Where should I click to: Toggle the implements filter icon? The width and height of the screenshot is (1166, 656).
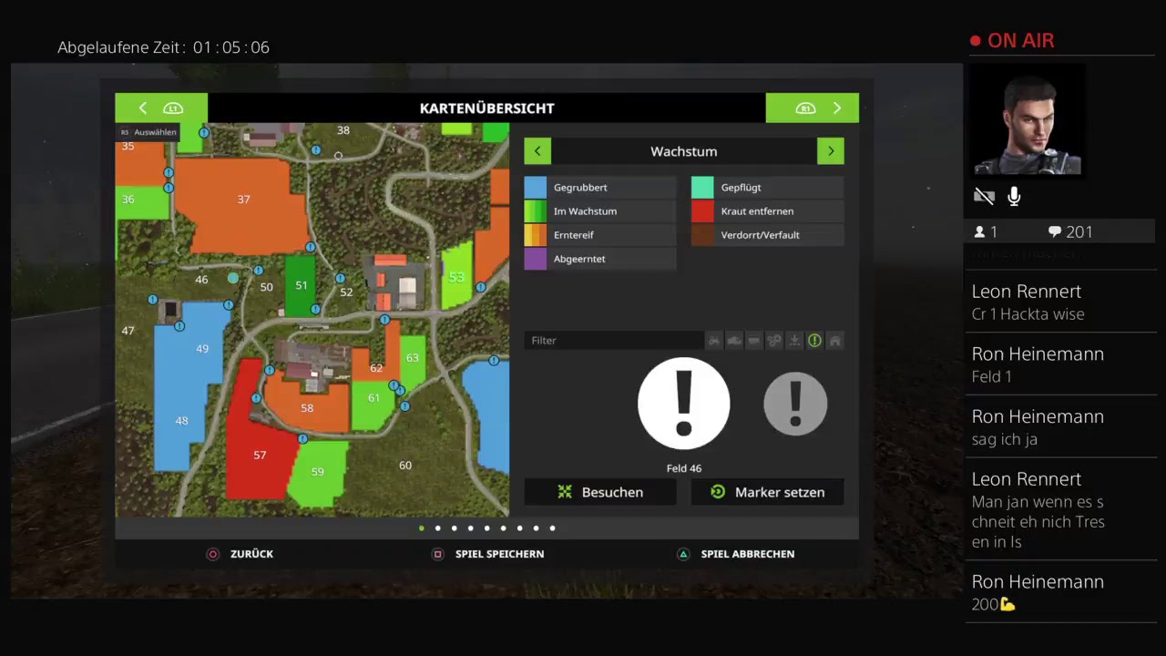pos(754,341)
